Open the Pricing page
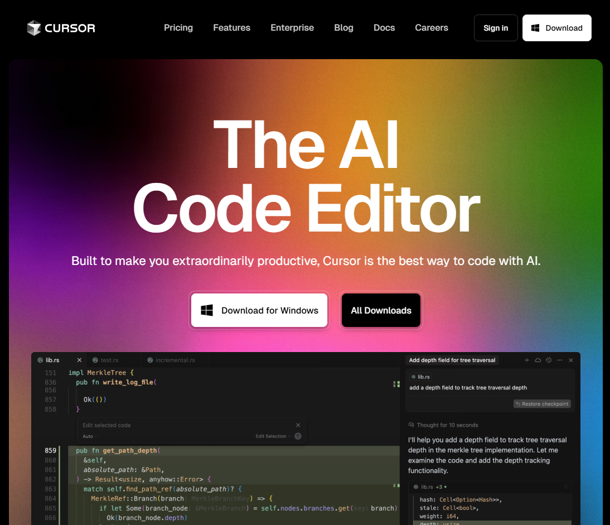Image resolution: width=610 pixels, height=525 pixels. (x=178, y=28)
